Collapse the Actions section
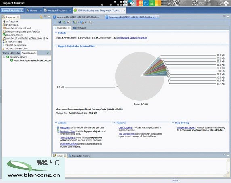This screenshot has width=231, height=183. pos(56,123)
